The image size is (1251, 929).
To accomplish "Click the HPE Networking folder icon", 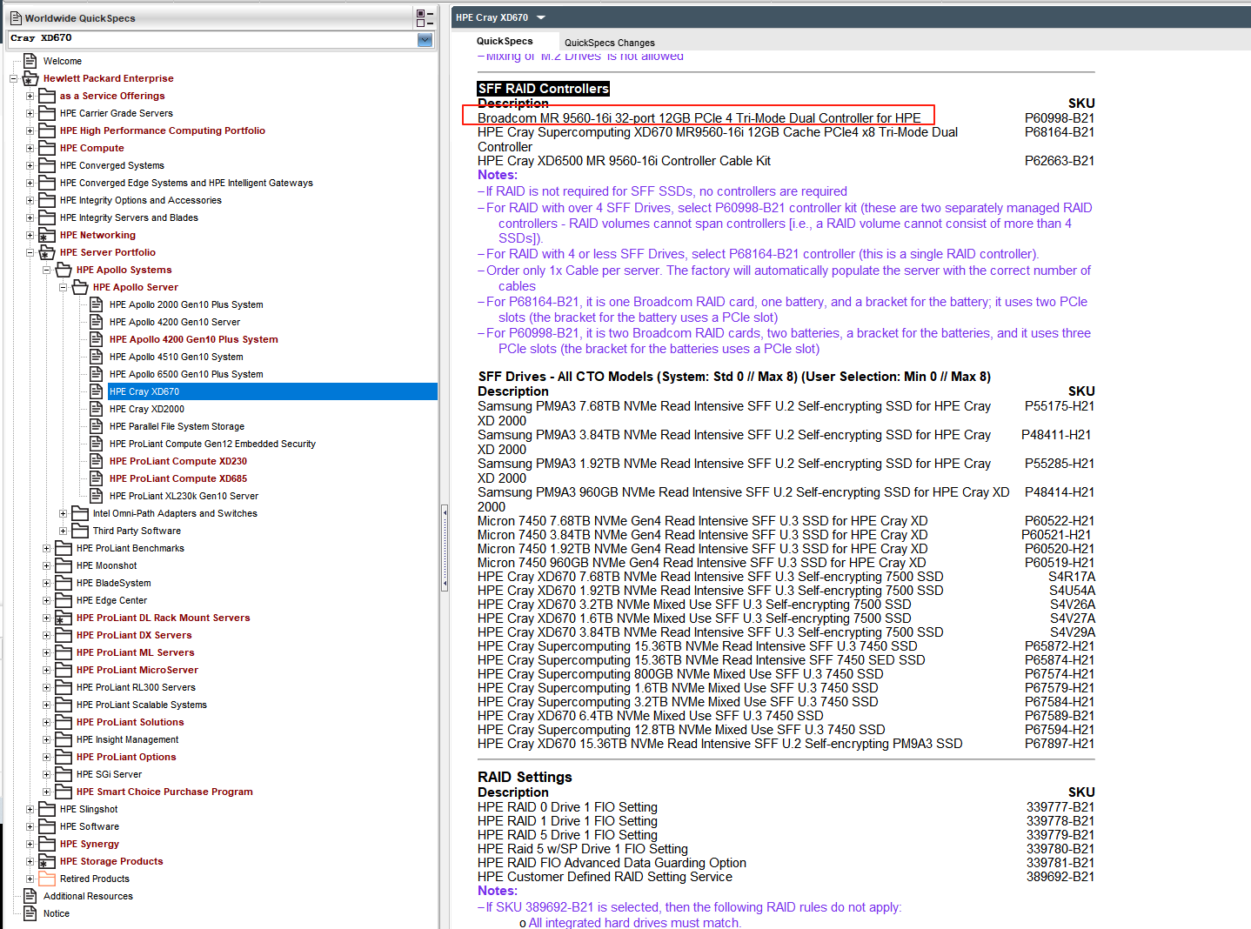I will (x=47, y=235).
